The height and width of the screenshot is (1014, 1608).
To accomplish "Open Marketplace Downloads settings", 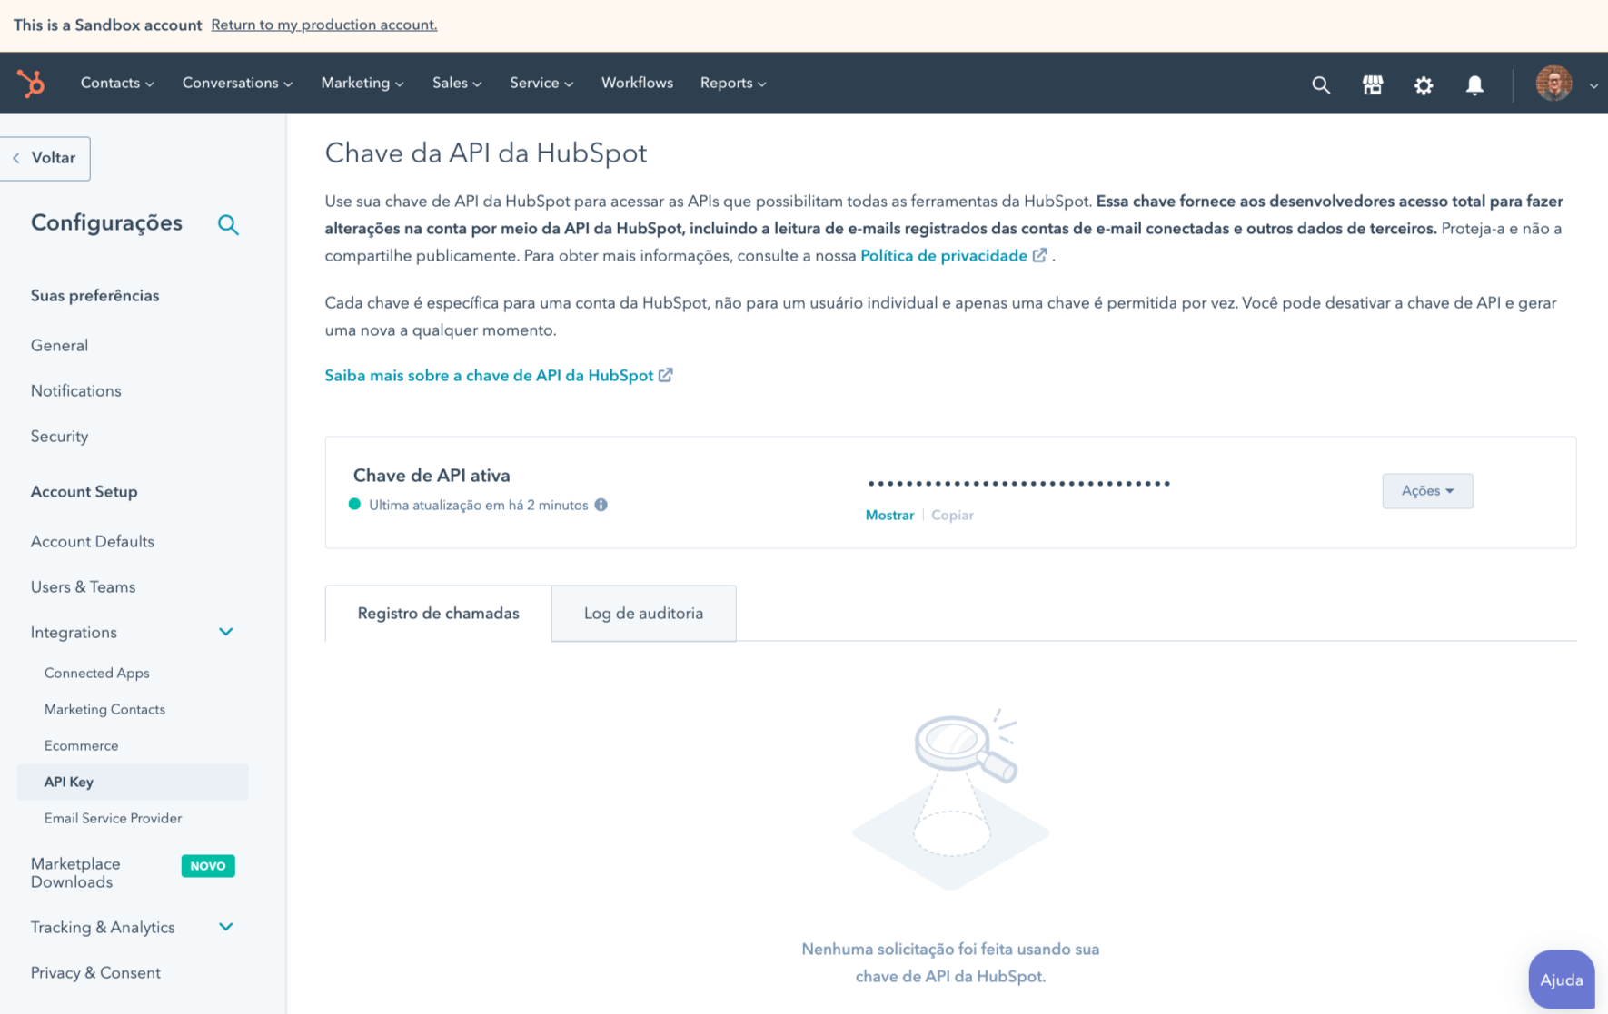I will point(75,872).
